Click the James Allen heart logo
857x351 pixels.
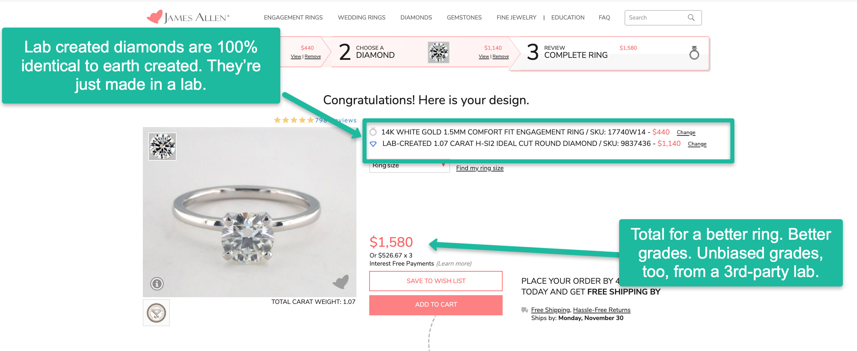point(155,17)
